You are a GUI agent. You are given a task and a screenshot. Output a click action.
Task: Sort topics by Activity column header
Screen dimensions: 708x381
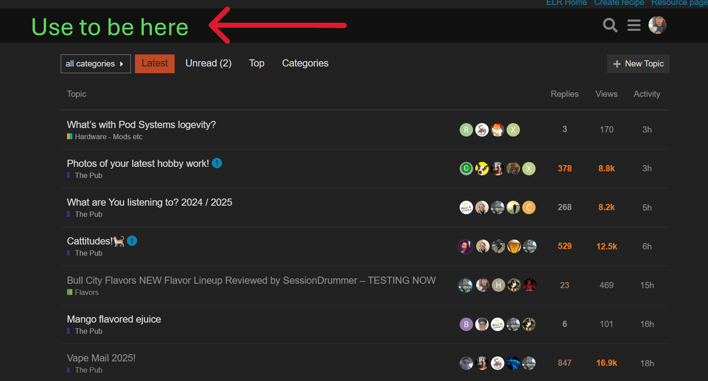coord(646,94)
